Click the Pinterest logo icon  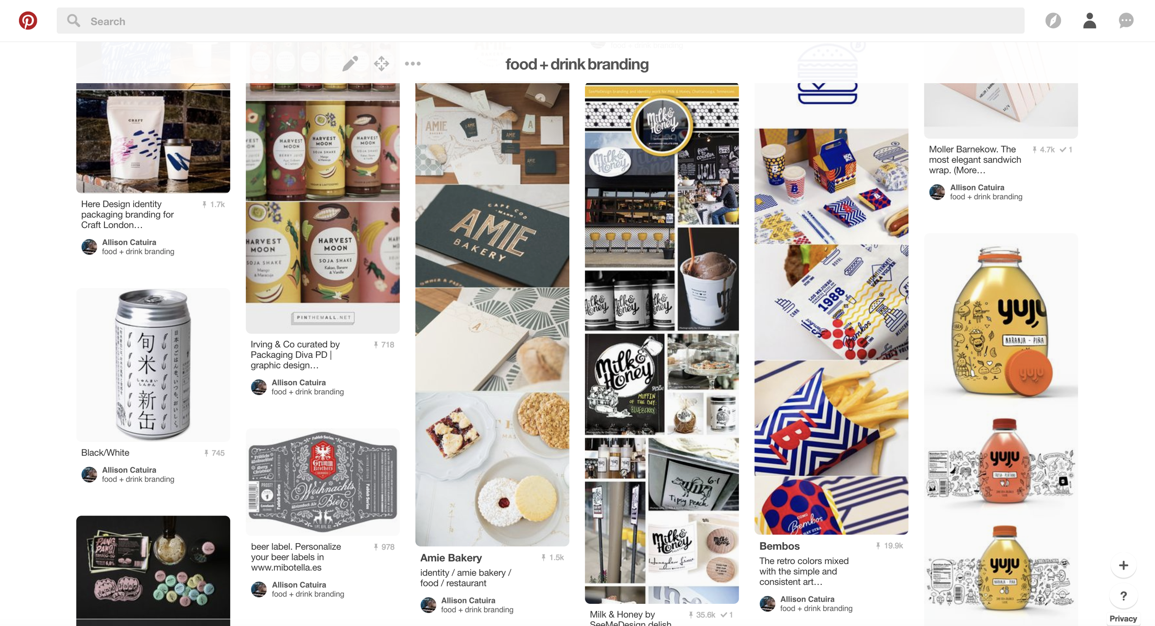tap(28, 21)
